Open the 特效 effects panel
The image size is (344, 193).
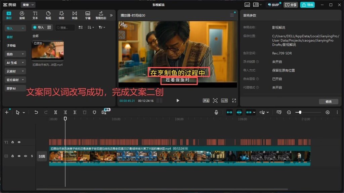tap(61, 15)
